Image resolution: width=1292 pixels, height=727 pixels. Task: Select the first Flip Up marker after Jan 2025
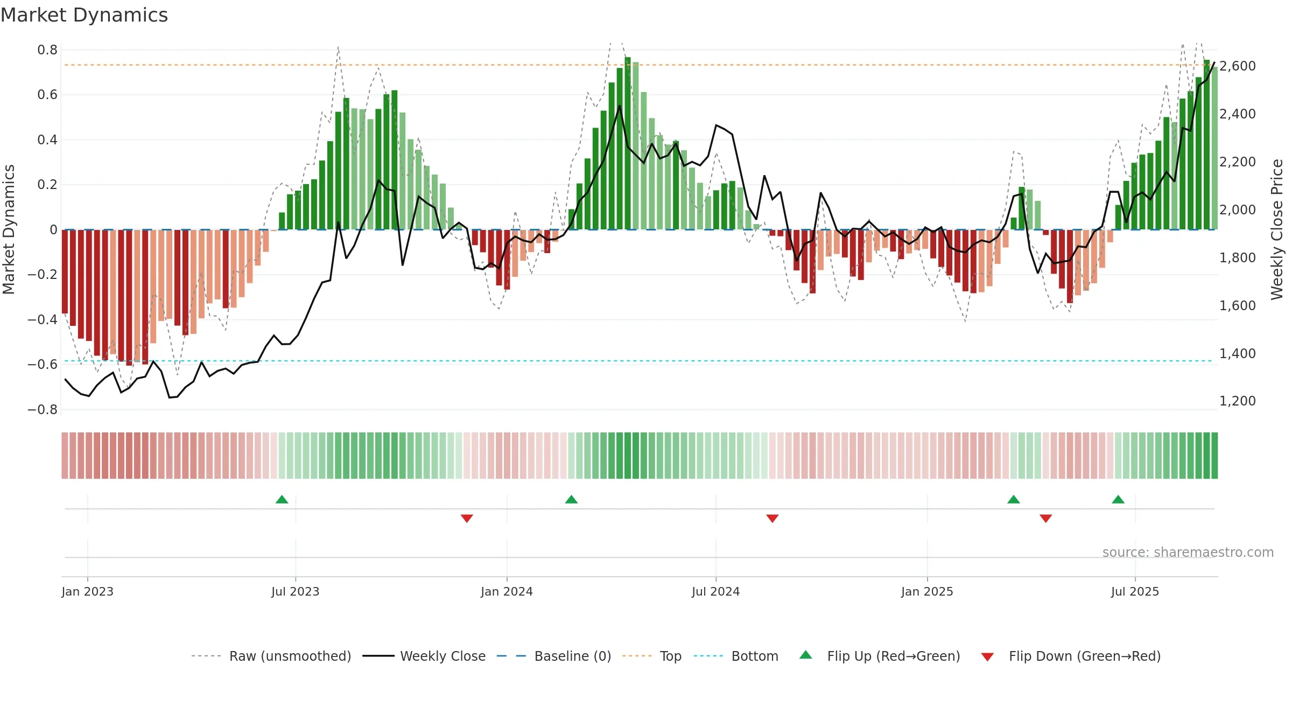point(1014,500)
